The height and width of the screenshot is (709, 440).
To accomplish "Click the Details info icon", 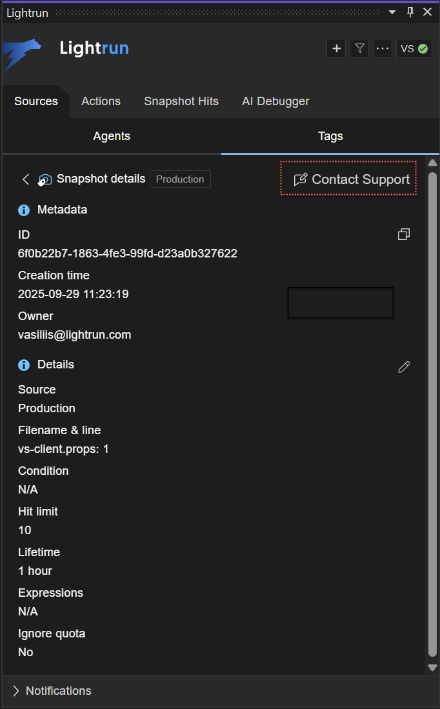I will (x=24, y=365).
